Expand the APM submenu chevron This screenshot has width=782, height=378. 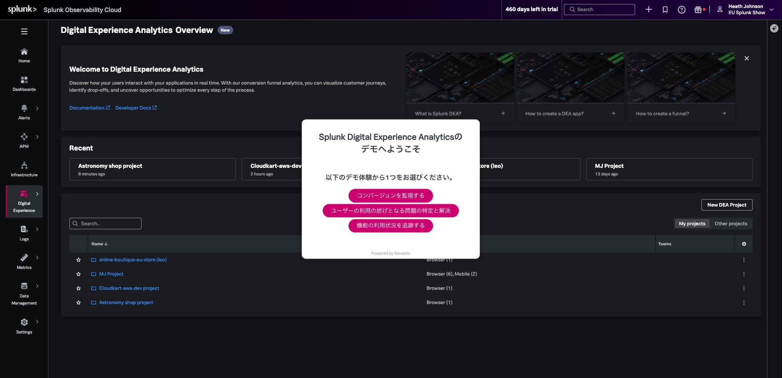point(37,137)
